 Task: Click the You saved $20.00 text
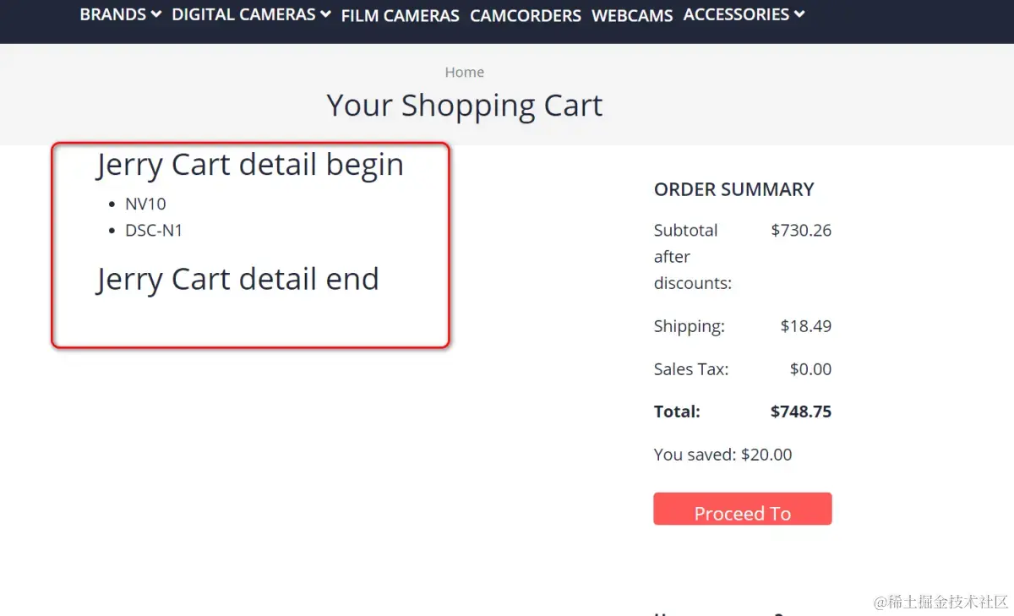pos(723,455)
